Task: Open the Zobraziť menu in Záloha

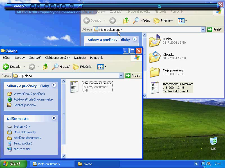Action: [35, 58]
